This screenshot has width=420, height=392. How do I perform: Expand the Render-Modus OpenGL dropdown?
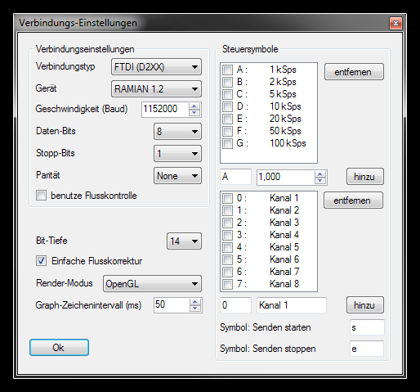[152, 284]
